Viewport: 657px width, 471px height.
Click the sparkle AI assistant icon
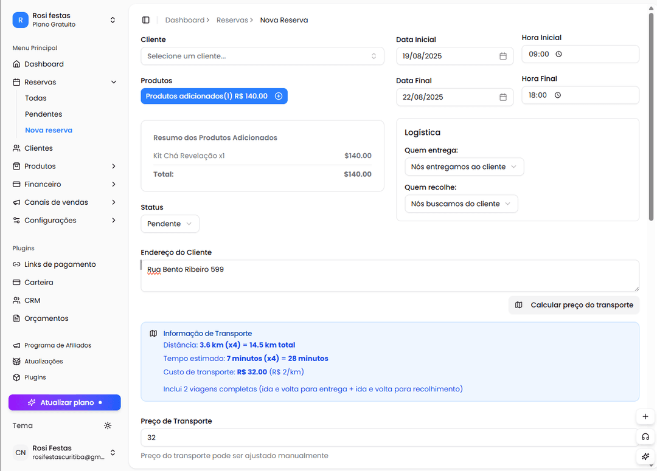[x=645, y=456]
